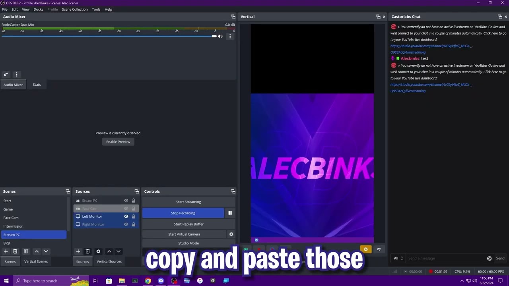Open the Docks menu
509x286 pixels.
38,9
